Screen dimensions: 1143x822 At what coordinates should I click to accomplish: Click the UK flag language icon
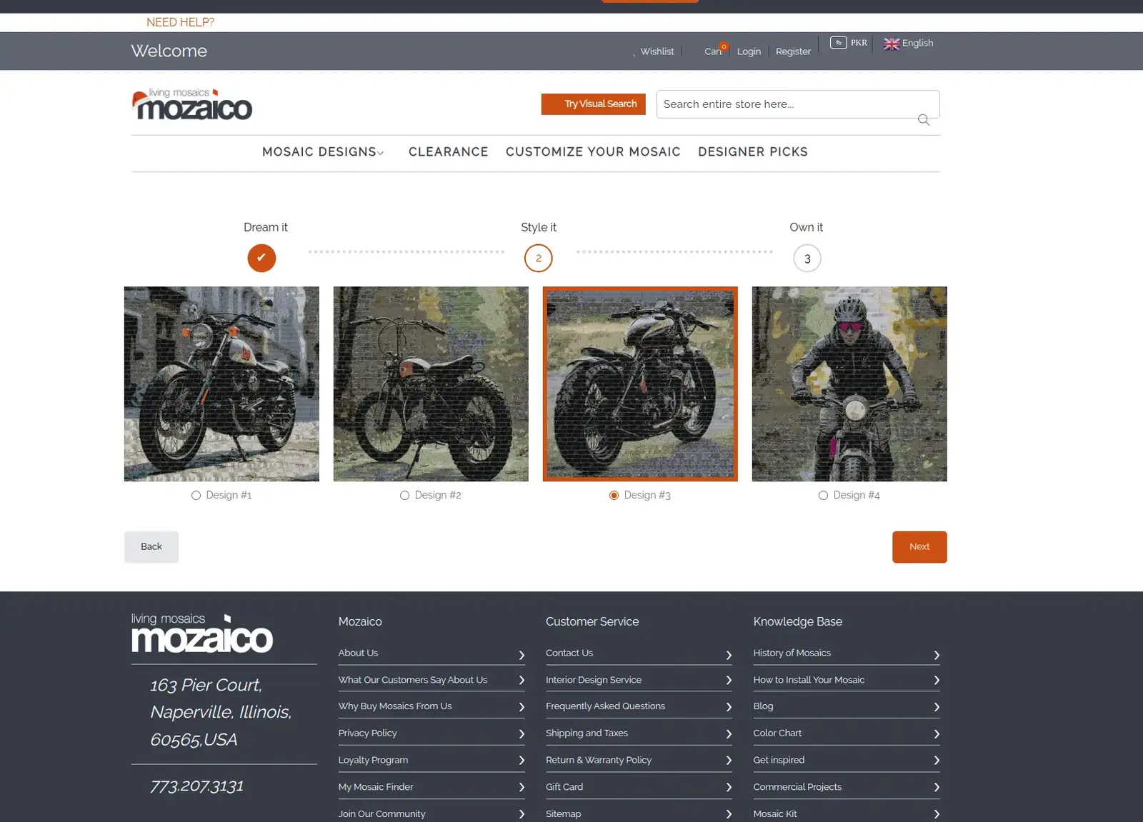click(x=891, y=44)
